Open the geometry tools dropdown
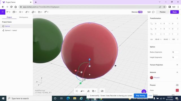This screenshot has height=101, width=181. click(x=27, y=12)
